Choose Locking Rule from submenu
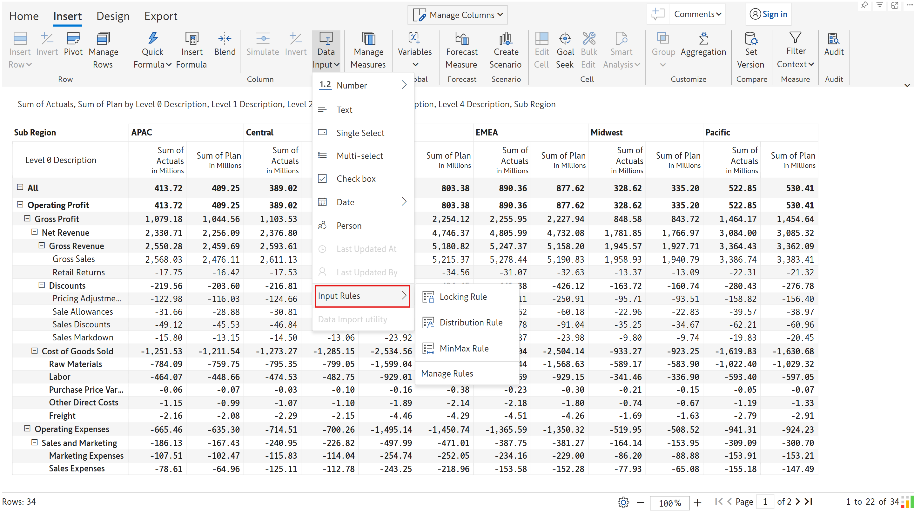 pyautogui.click(x=463, y=297)
